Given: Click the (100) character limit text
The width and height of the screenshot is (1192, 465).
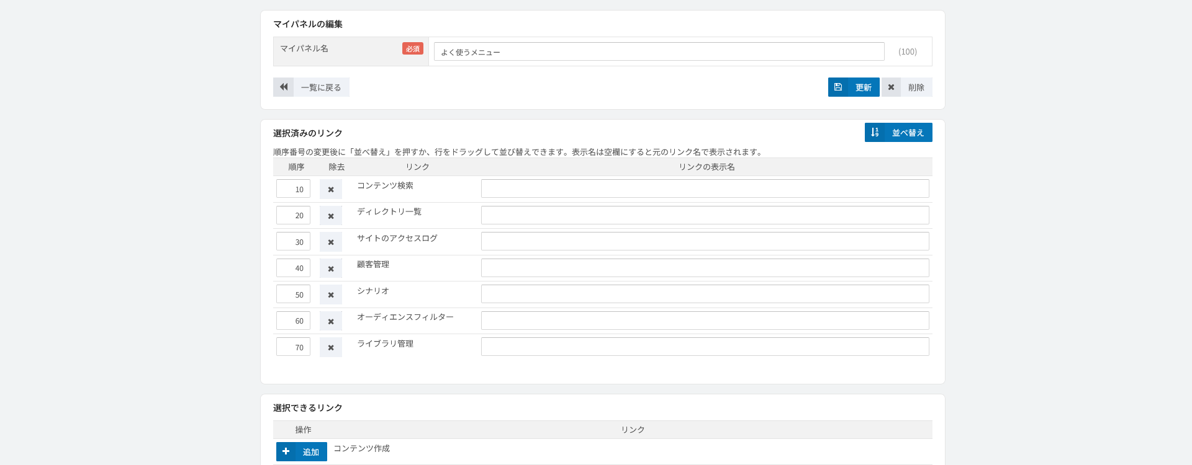Looking at the screenshot, I should tap(908, 51).
